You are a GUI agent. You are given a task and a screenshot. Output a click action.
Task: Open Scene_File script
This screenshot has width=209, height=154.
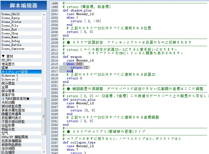tap(21, 26)
